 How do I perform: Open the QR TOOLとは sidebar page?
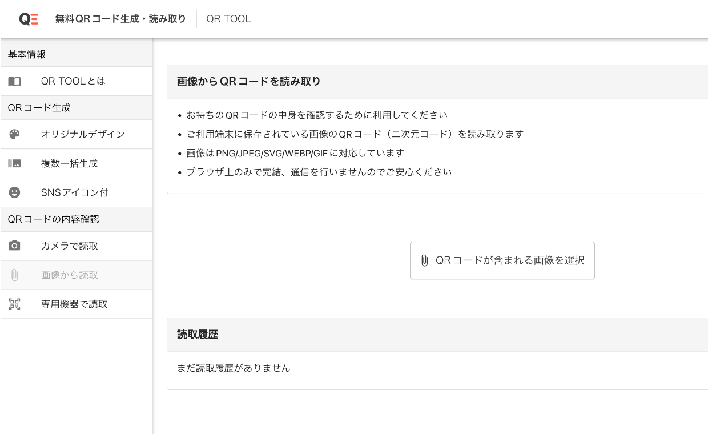[73, 81]
